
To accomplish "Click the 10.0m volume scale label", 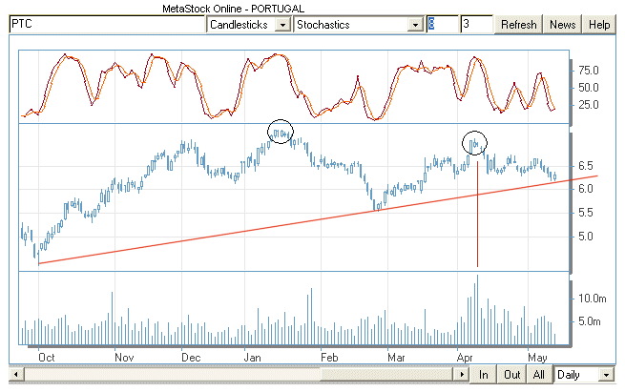I will [593, 299].
